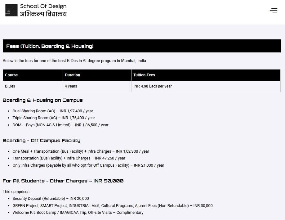Viewport: 285px width, 220px height.
Task: Select the Fees (Tuition, Boarding & Housing) header
Action: 49,46
